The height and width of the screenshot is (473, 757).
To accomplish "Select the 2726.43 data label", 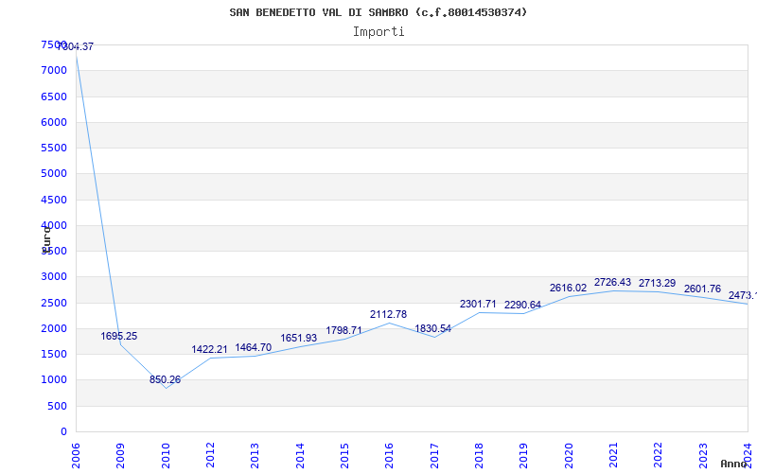I will [x=612, y=282].
